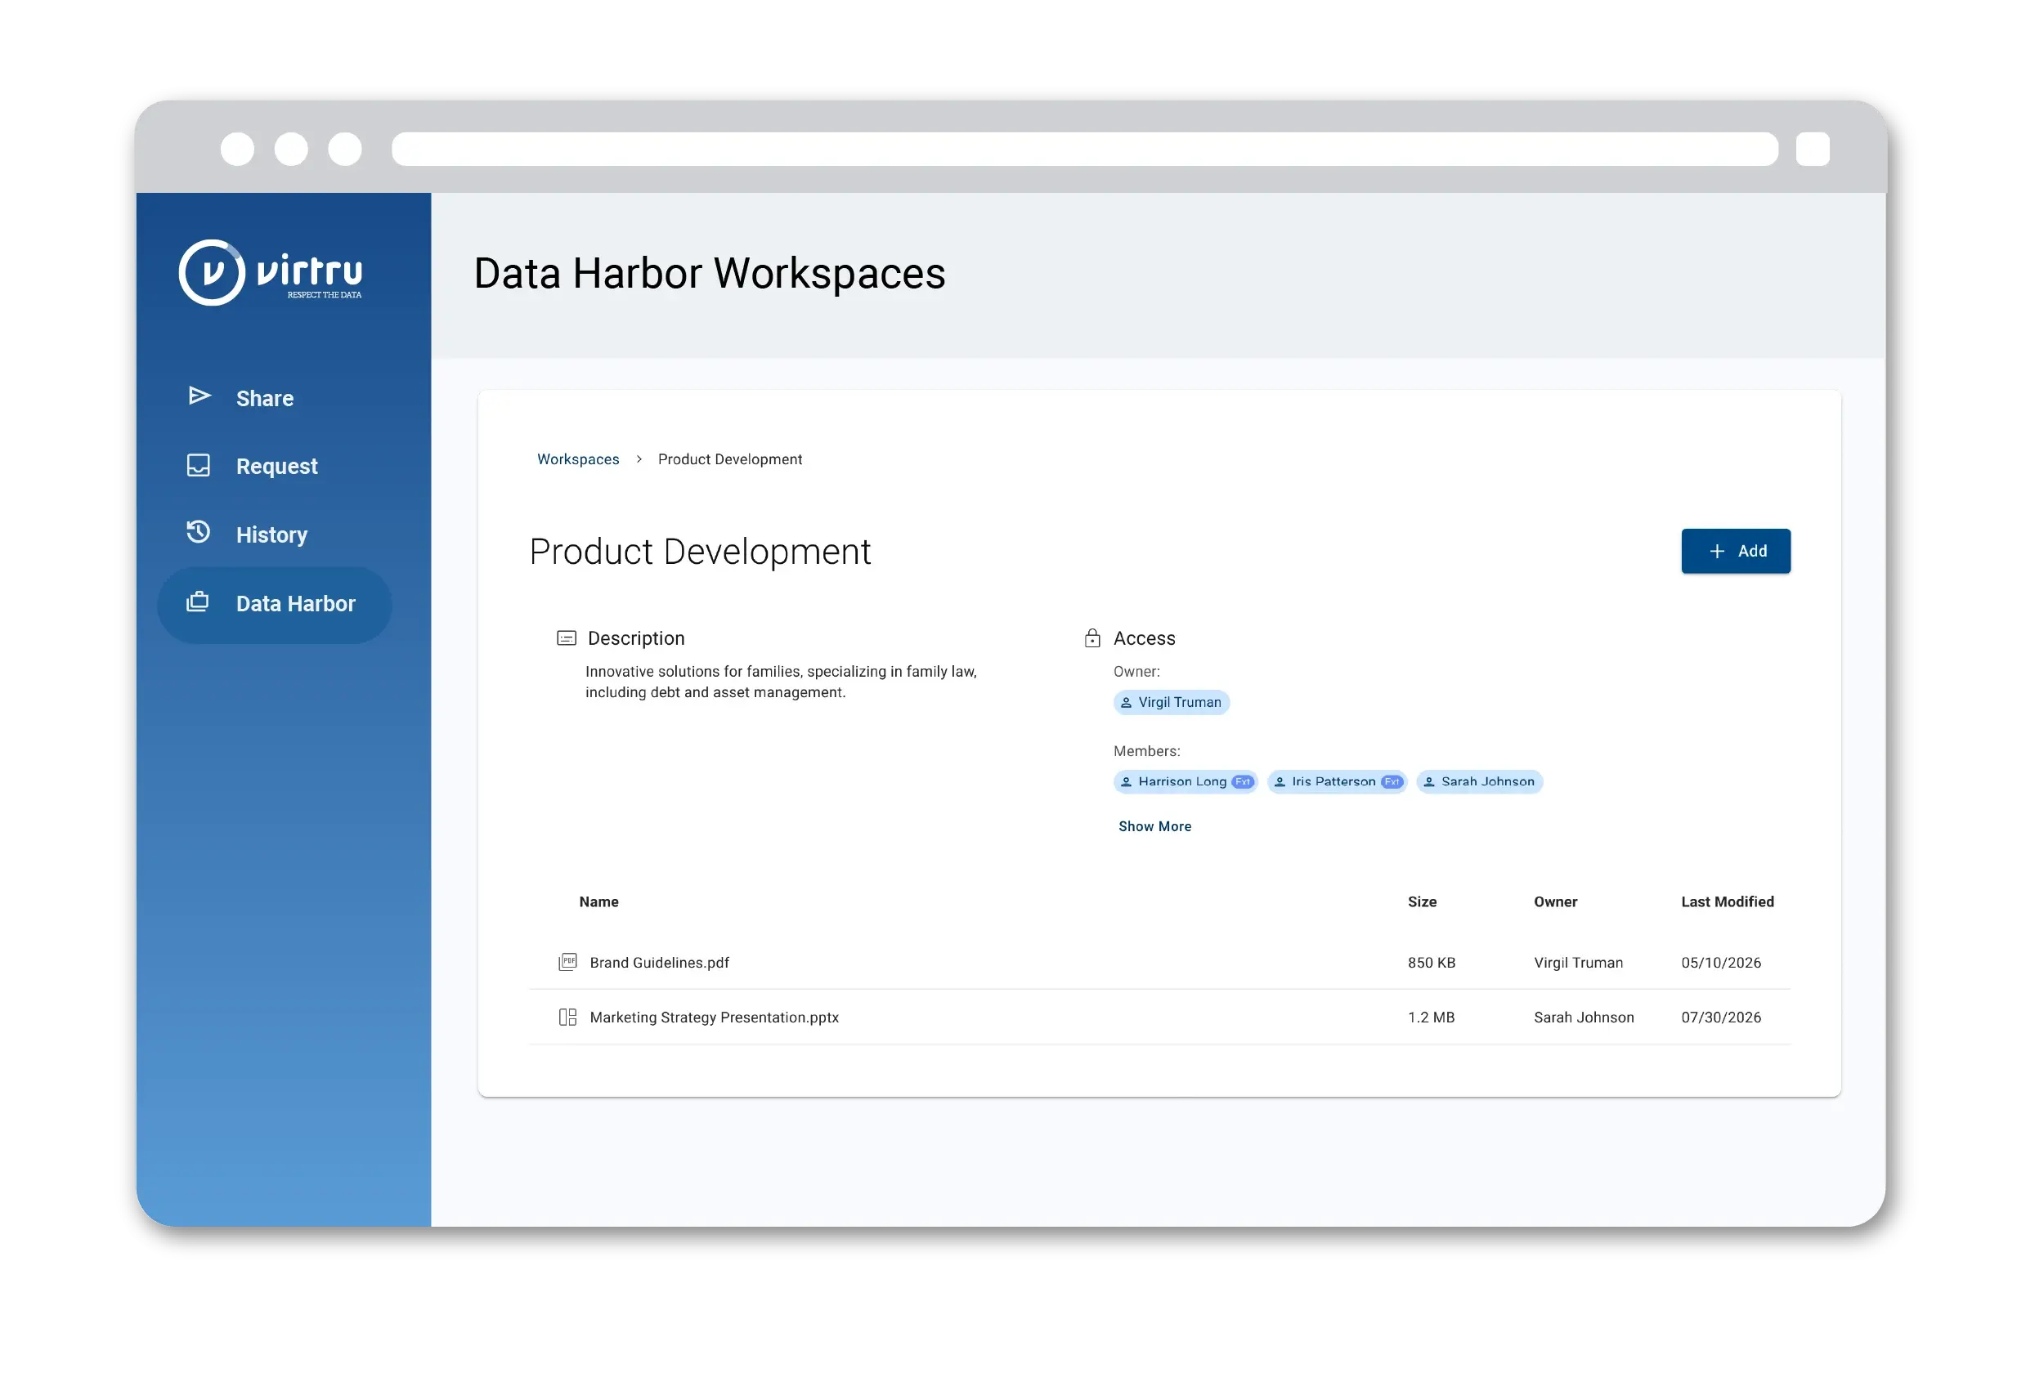Click the Access lock icon

tap(1092, 638)
